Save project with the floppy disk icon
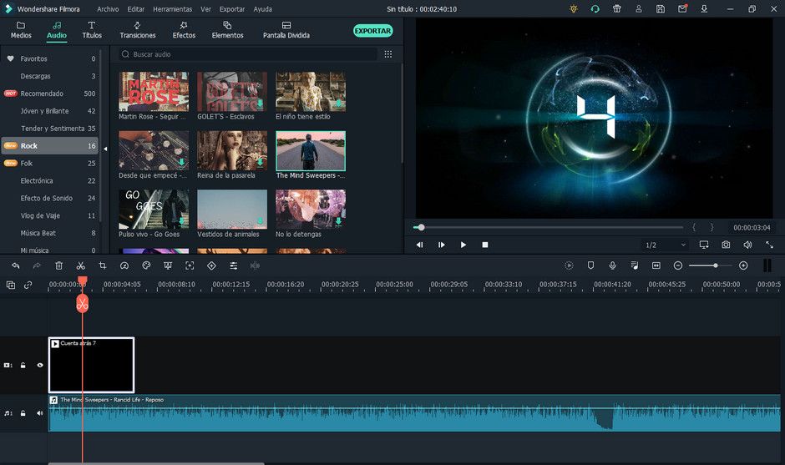Screen dimensions: 785x465 pos(661,9)
